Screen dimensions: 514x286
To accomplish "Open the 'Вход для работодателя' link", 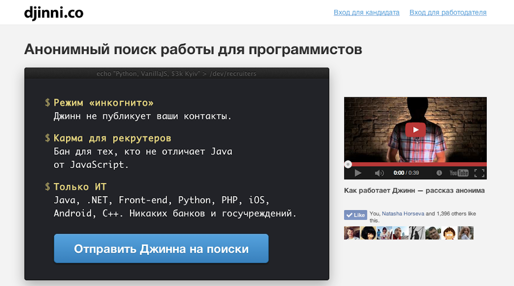I will pos(448,12).
